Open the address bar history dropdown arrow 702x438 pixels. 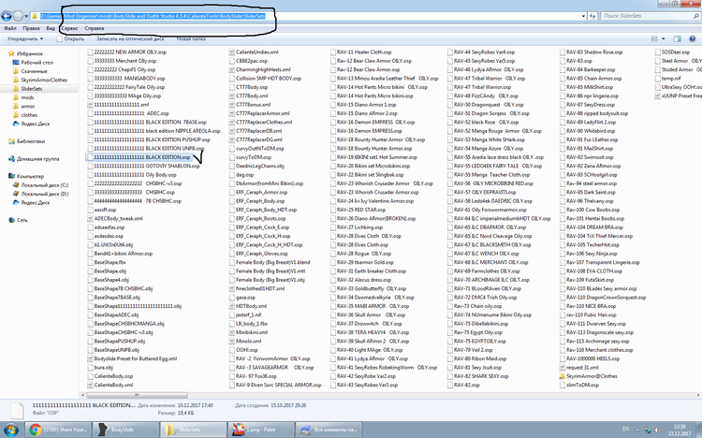pos(583,16)
